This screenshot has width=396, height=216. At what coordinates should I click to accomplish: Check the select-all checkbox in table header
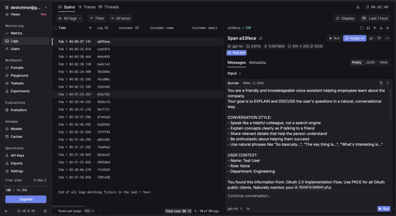55,28
